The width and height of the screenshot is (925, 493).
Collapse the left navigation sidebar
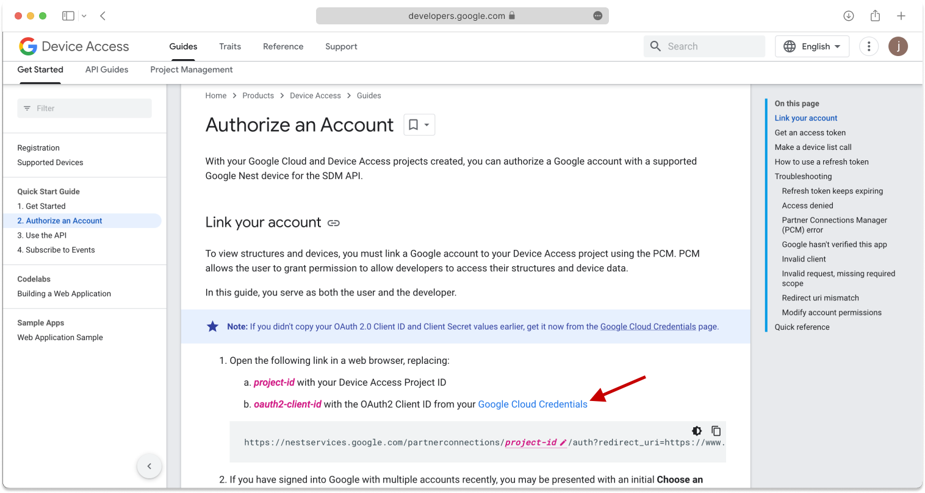(x=149, y=466)
